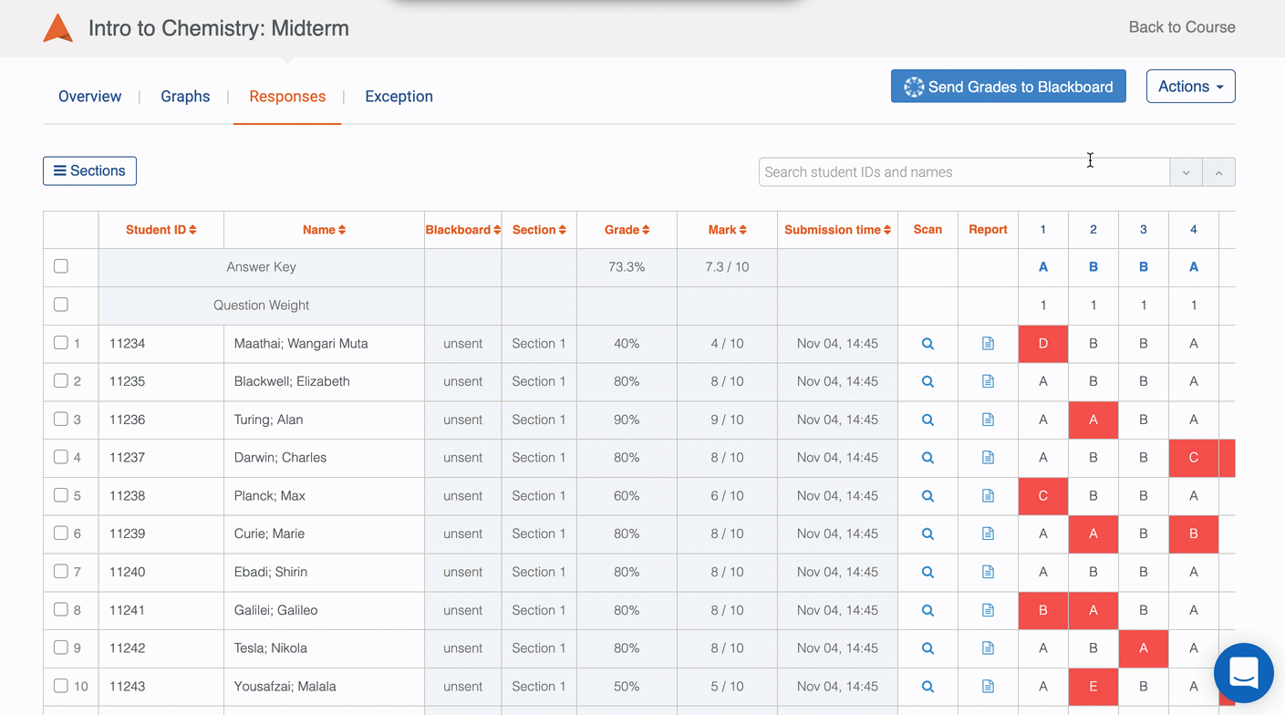View scan for Yousafzai; Malala
The width and height of the screenshot is (1285, 715).
coord(927,687)
